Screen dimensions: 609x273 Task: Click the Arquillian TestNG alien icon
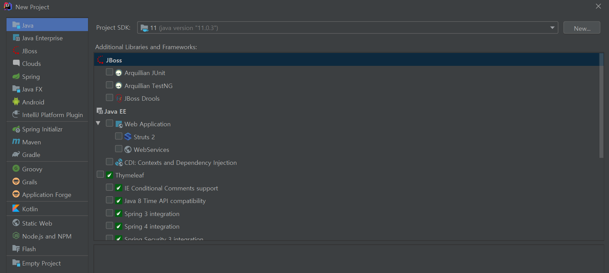click(x=119, y=86)
